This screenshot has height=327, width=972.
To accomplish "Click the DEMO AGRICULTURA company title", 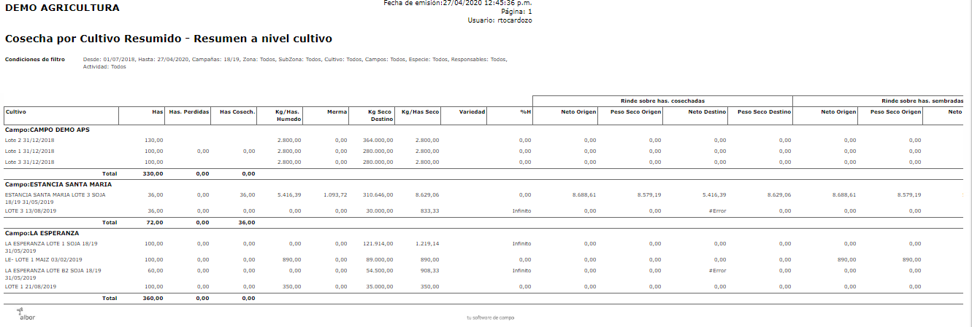I will click(x=62, y=7).
